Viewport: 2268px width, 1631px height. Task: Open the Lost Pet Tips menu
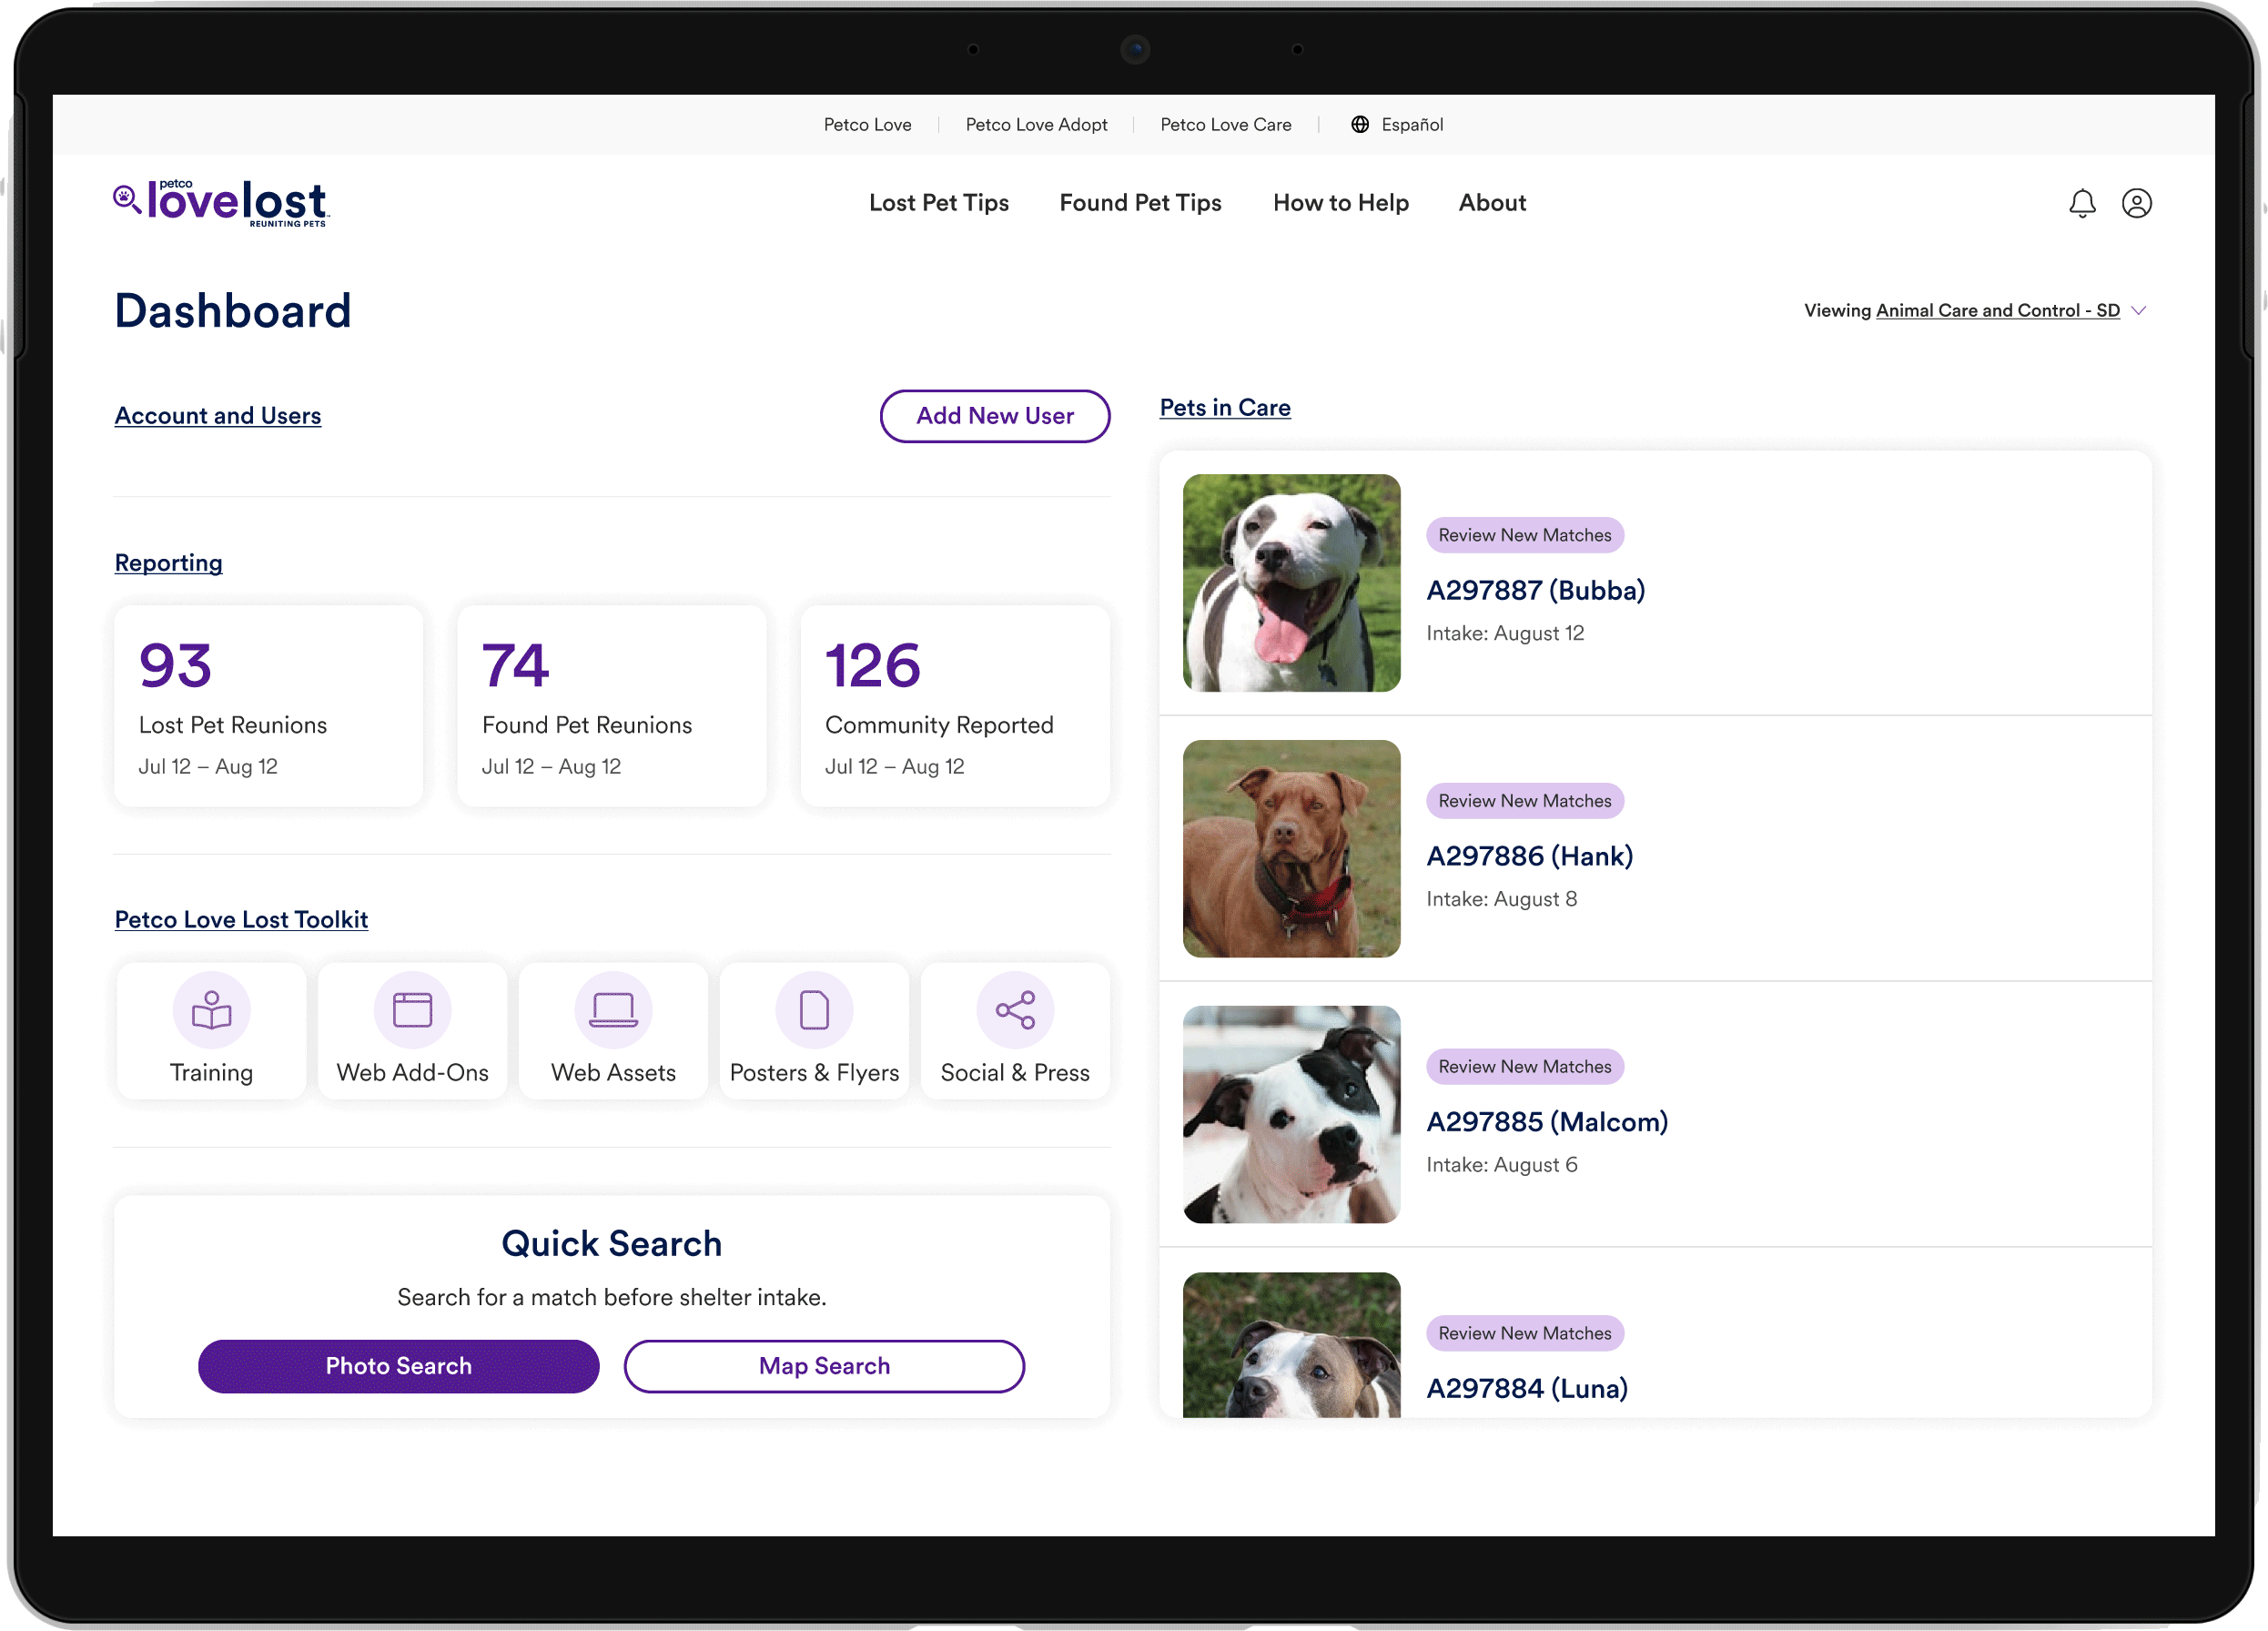(x=938, y=203)
